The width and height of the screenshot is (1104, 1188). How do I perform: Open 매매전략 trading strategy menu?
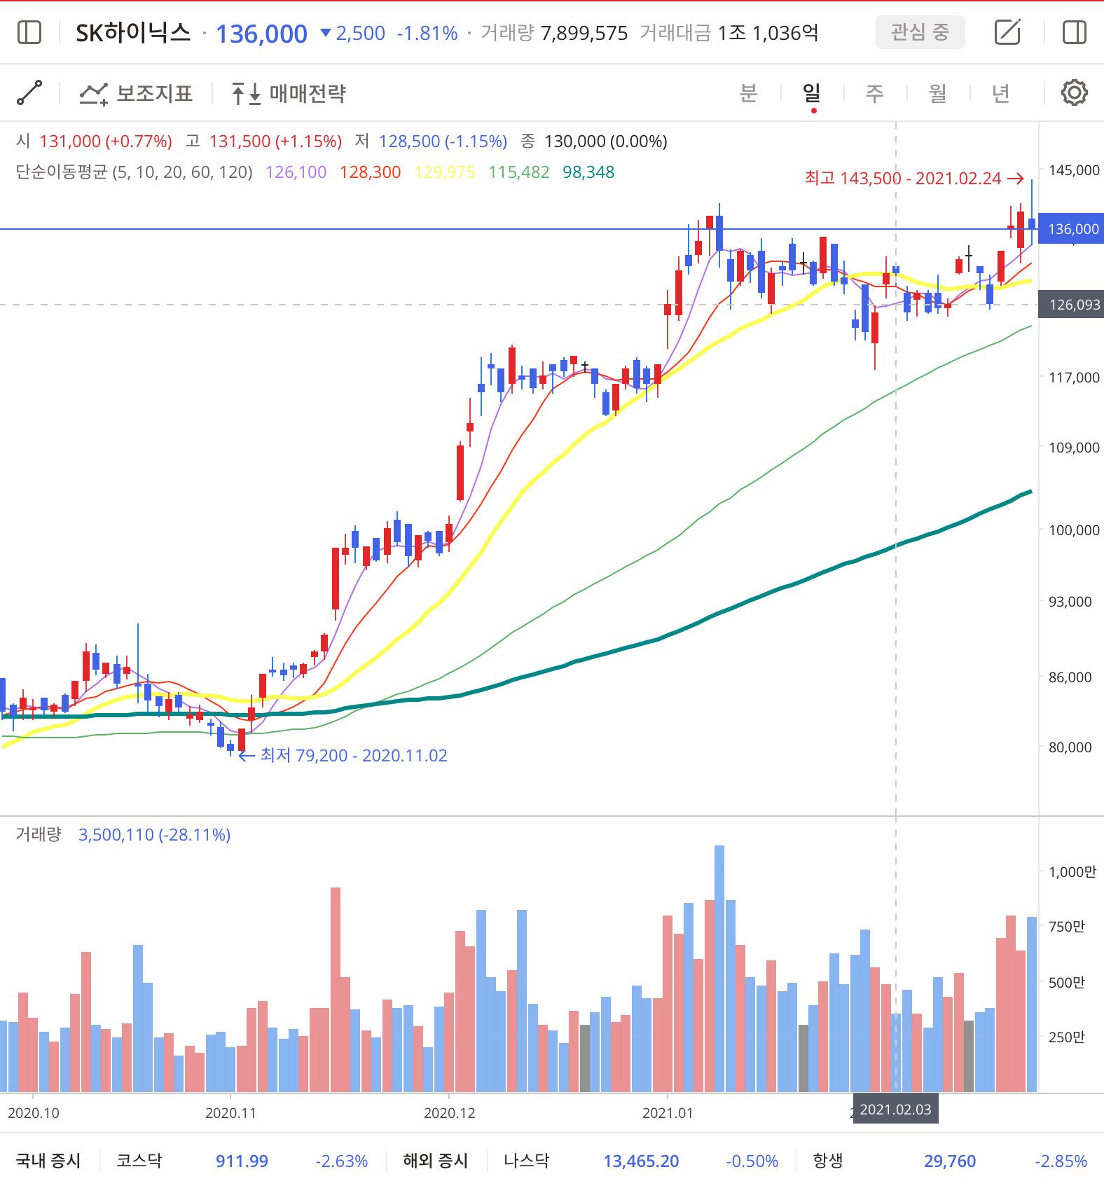[289, 93]
